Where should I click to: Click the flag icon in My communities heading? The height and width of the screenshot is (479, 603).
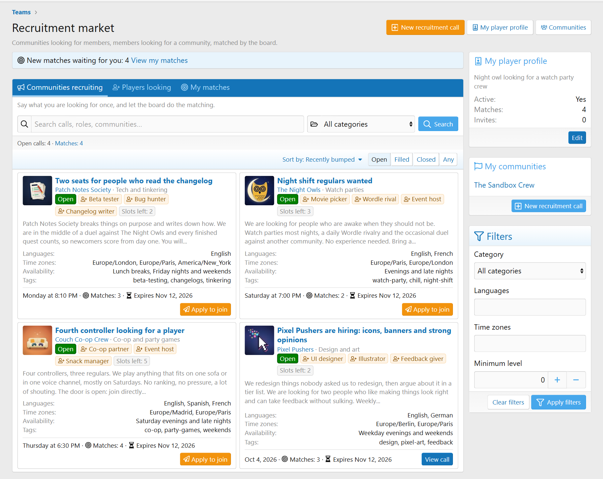pyautogui.click(x=478, y=166)
